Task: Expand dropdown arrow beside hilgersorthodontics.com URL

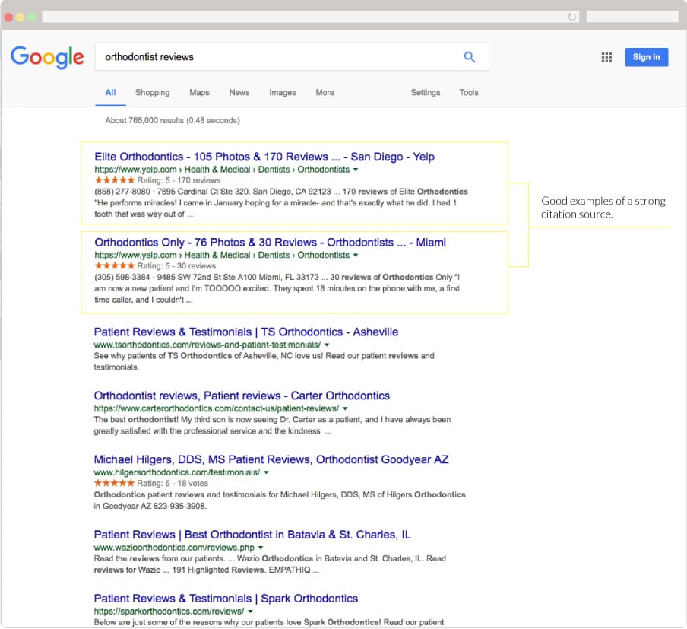Action: point(267,473)
